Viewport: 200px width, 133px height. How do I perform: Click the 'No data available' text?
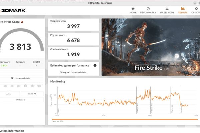[x=20, y=78]
